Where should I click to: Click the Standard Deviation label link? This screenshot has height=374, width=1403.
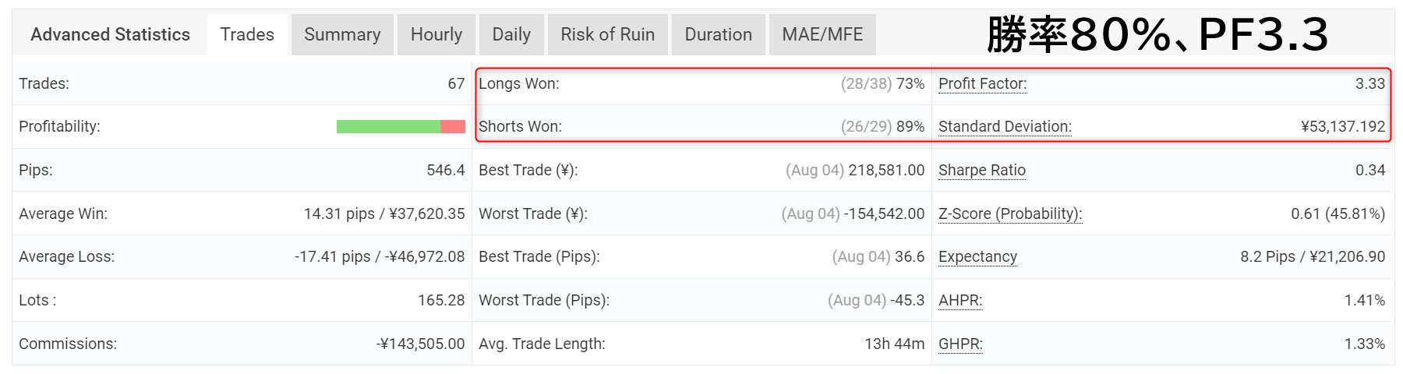(x=1005, y=126)
